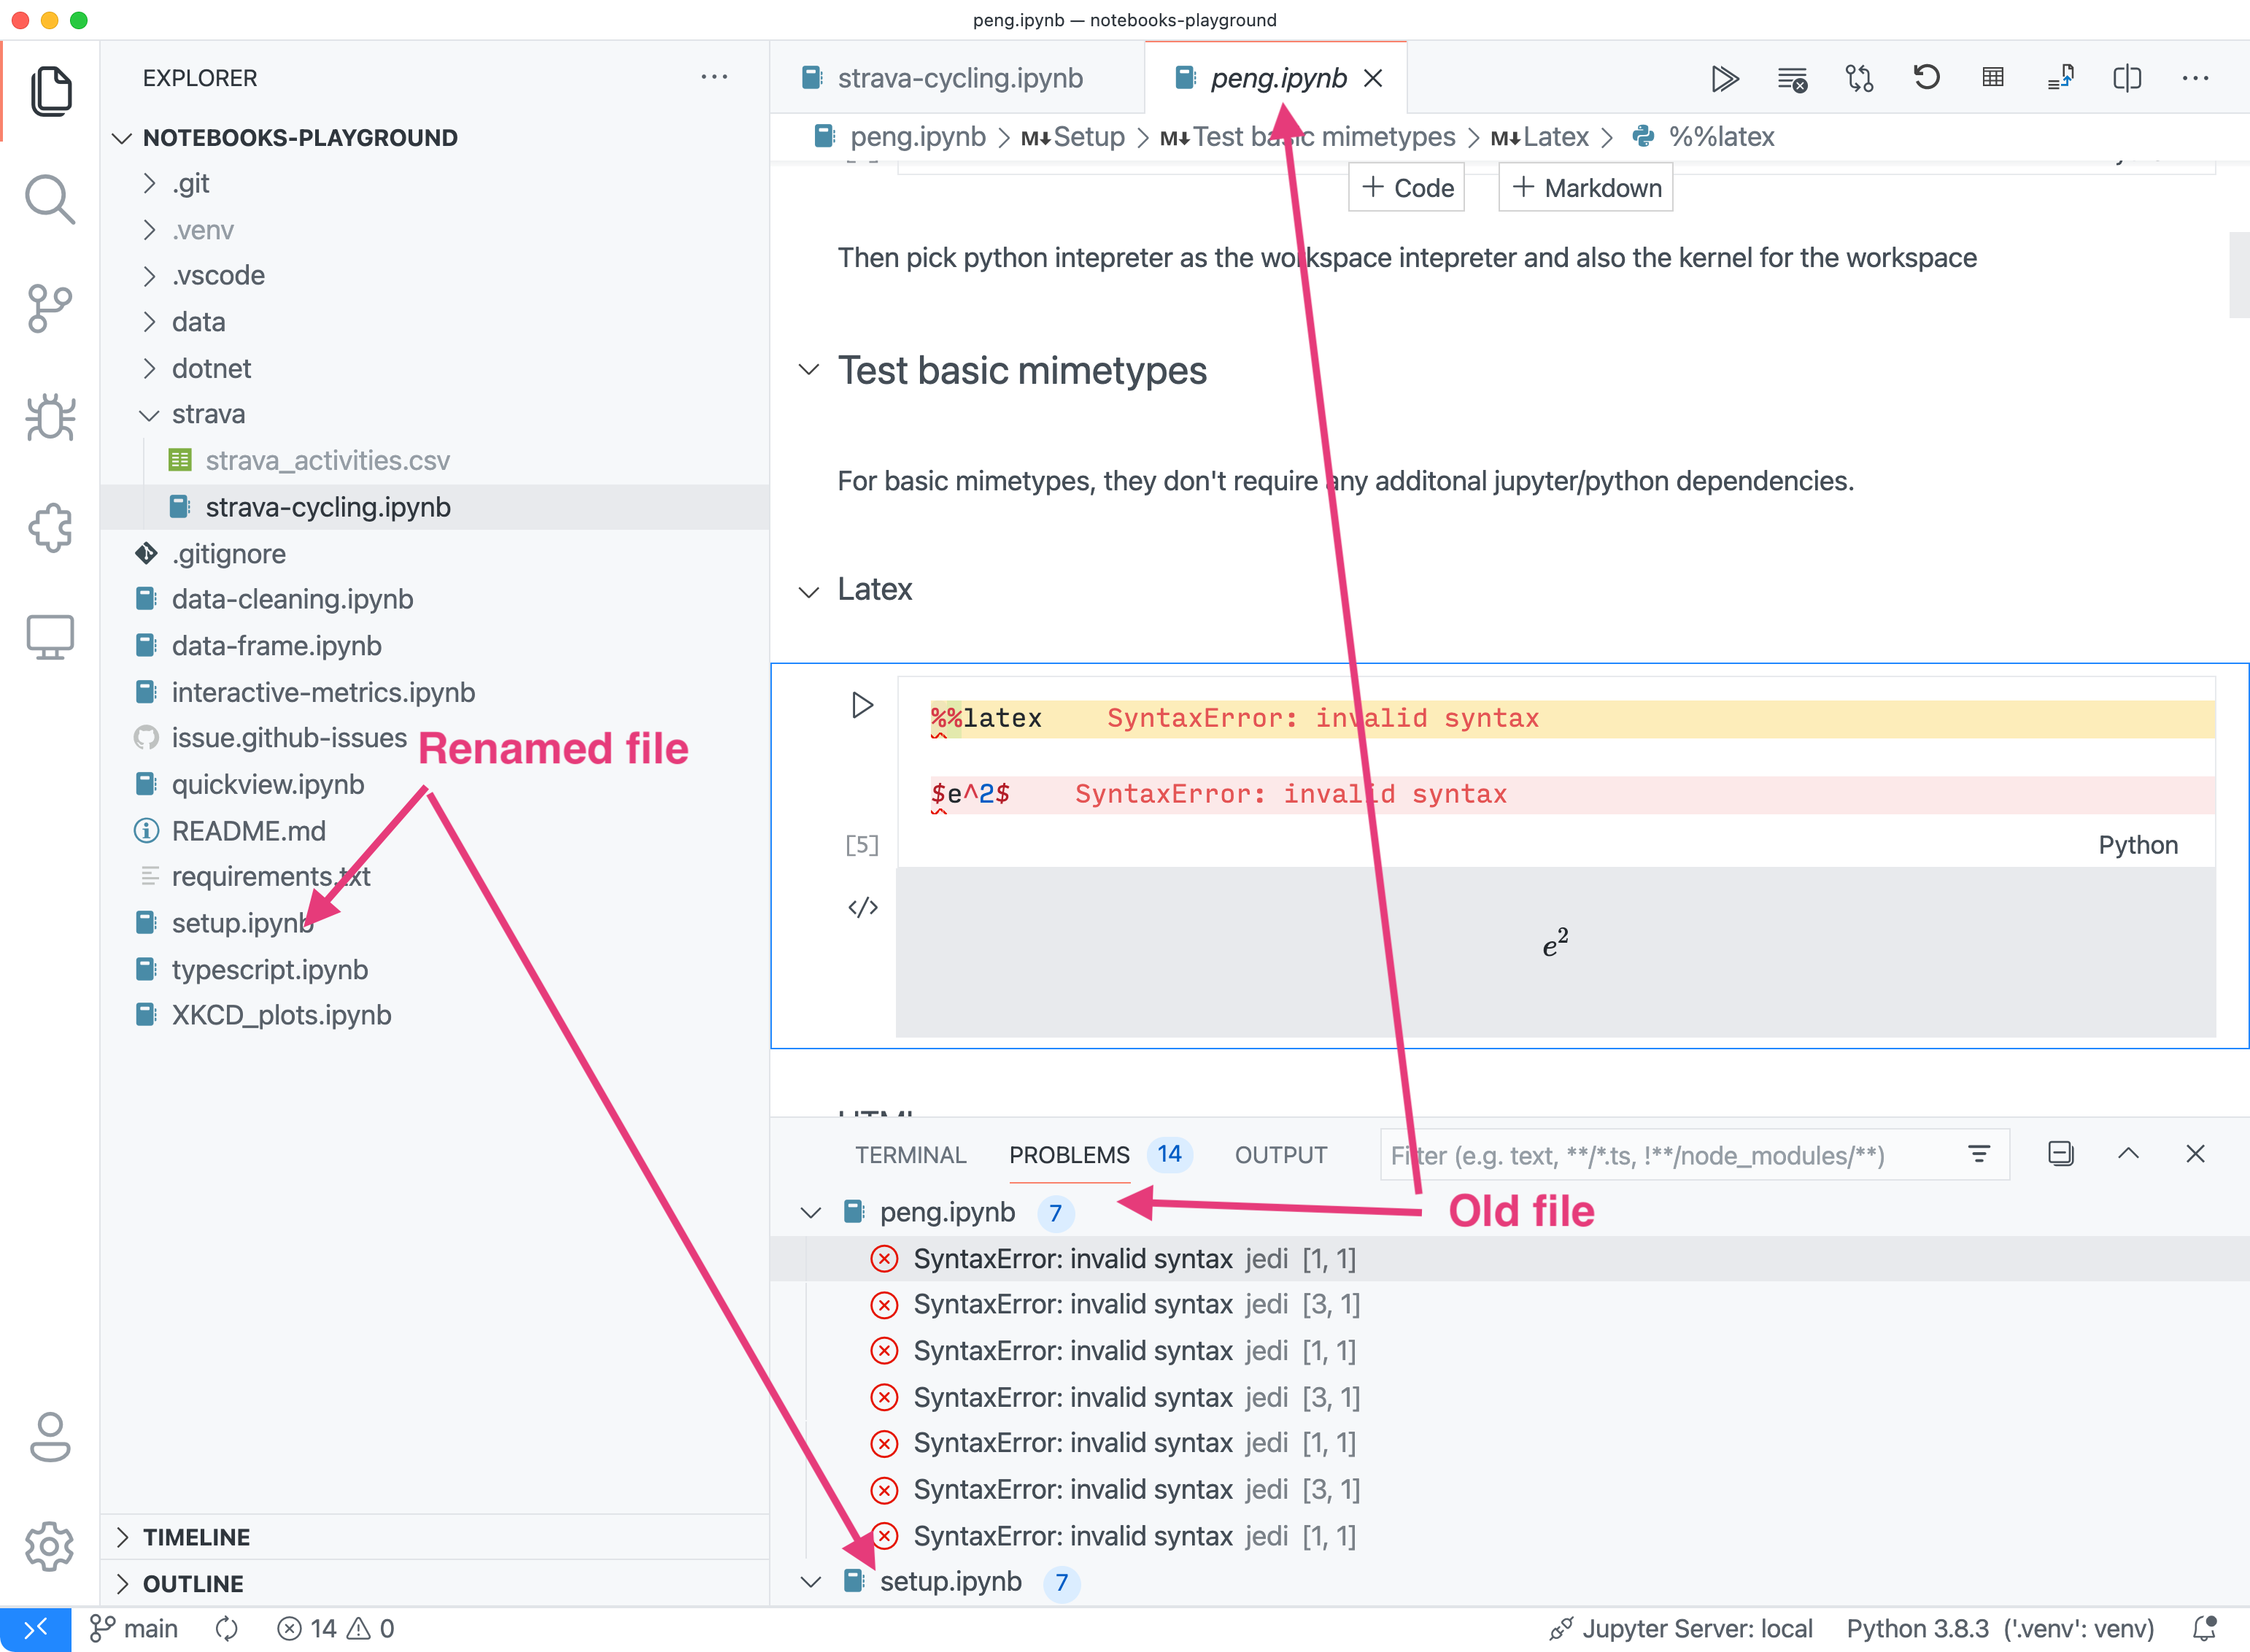Clear all notebook outputs
The width and height of the screenshot is (2250, 1652).
click(x=1793, y=79)
